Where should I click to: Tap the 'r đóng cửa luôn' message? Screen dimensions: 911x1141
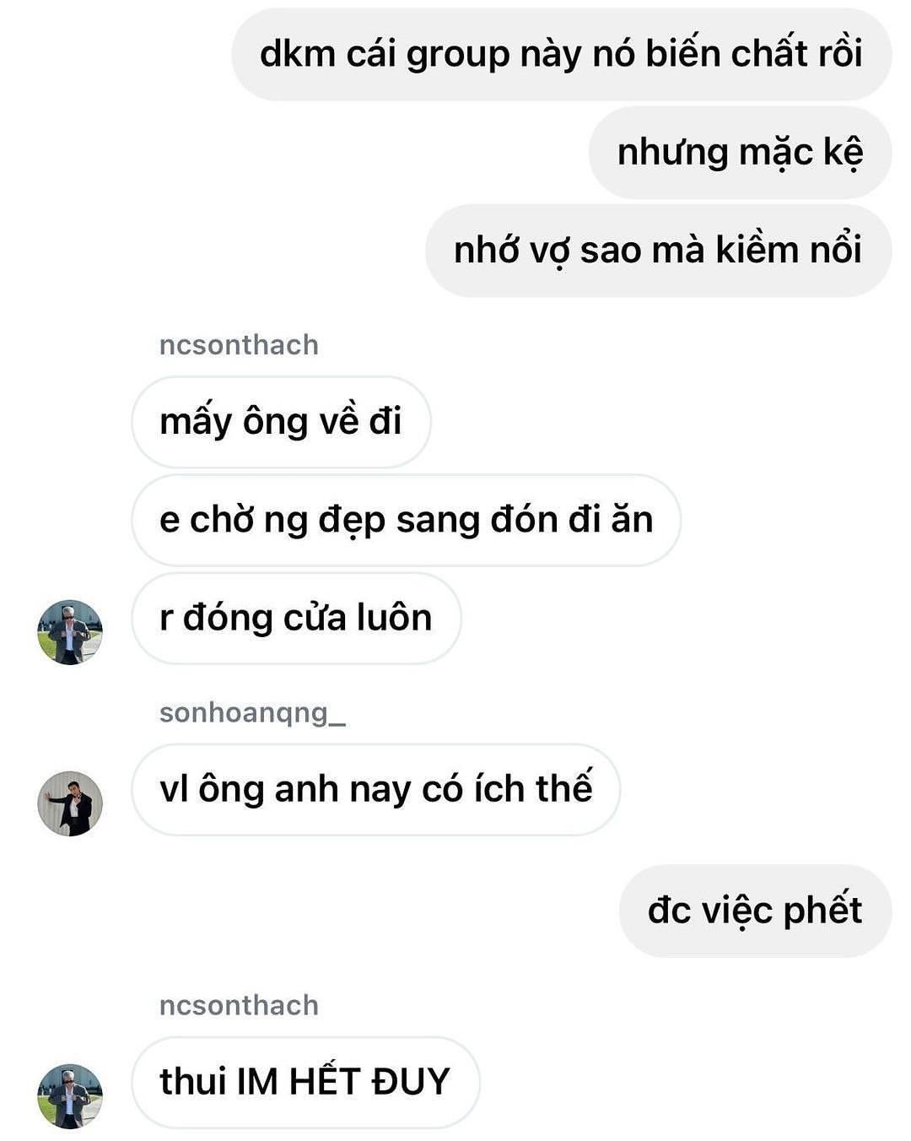(296, 618)
